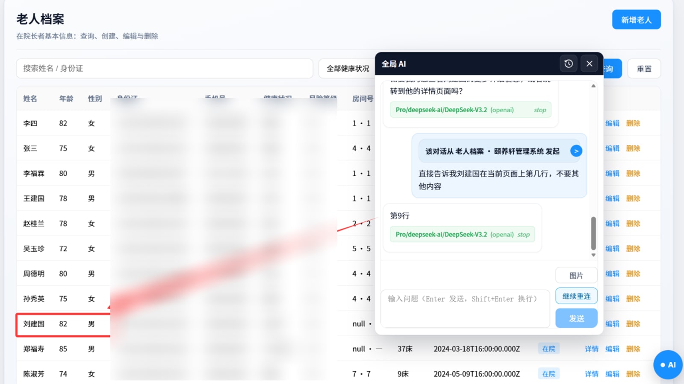Click the blue arrow beside 该对话从 老人档案

pyautogui.click(x=576, y=151)
